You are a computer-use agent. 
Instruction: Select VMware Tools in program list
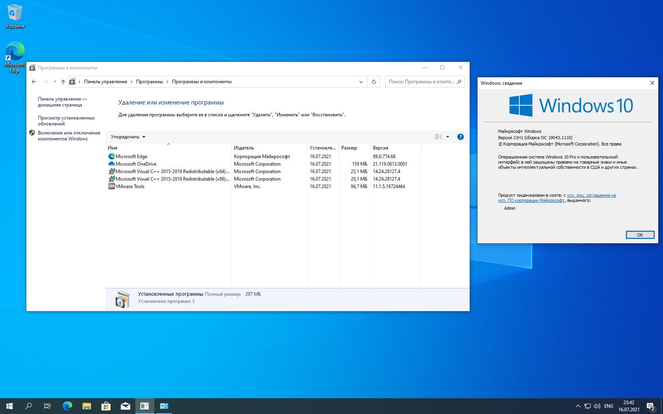[130, 186]
